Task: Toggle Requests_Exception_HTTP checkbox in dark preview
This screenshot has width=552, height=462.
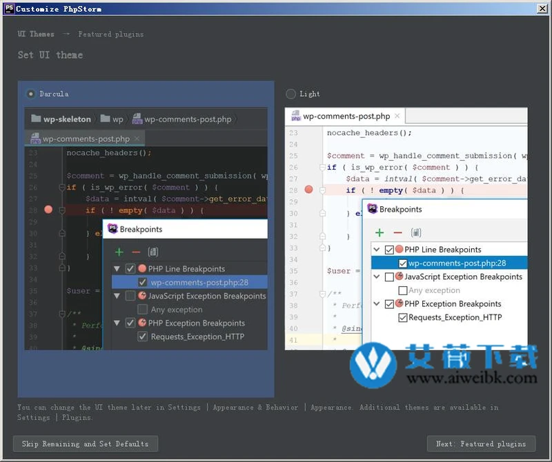Action: click(142, 337)
